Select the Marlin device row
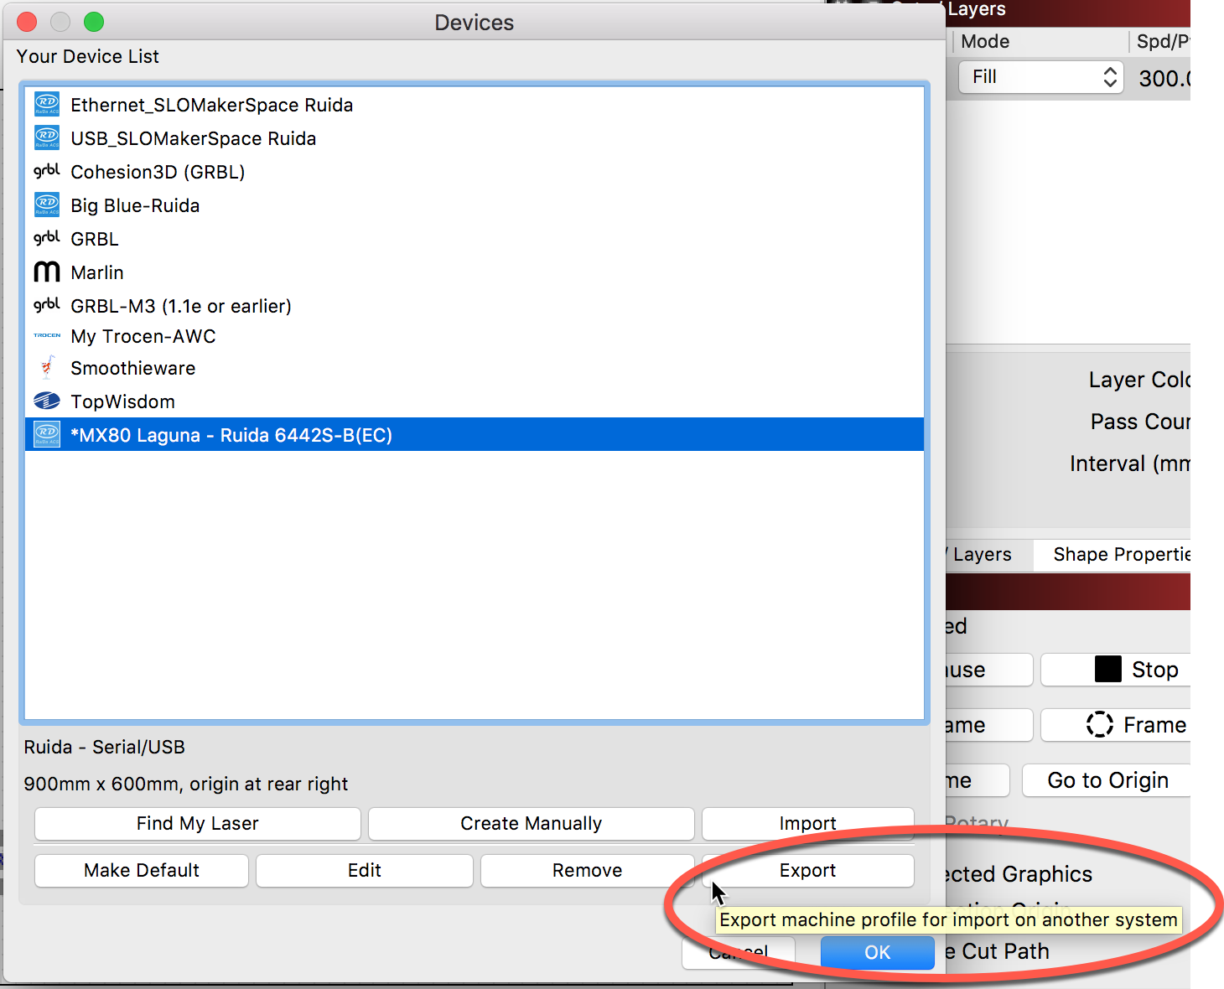 tap(475, 272)
